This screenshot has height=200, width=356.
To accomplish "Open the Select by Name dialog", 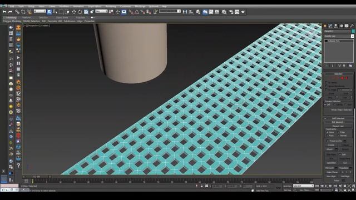I will [x=55, y=12].
